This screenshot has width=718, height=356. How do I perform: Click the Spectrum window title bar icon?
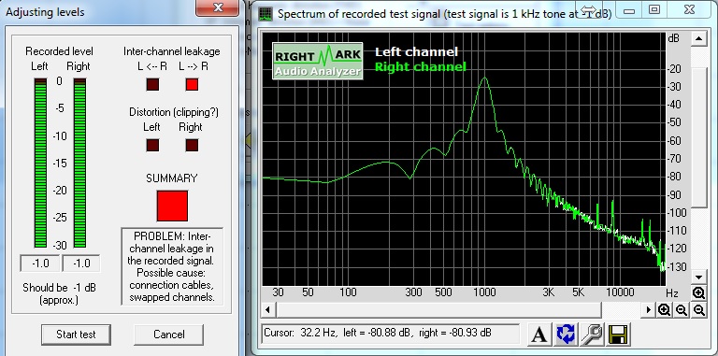266,13
